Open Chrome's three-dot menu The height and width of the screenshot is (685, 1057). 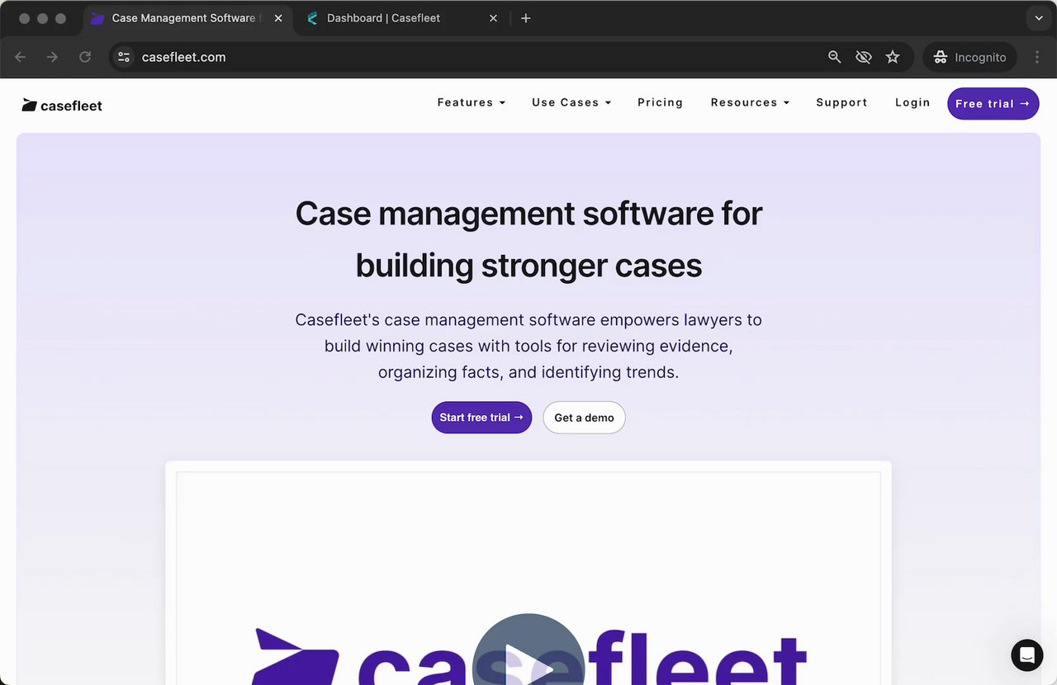[1037, 57]
